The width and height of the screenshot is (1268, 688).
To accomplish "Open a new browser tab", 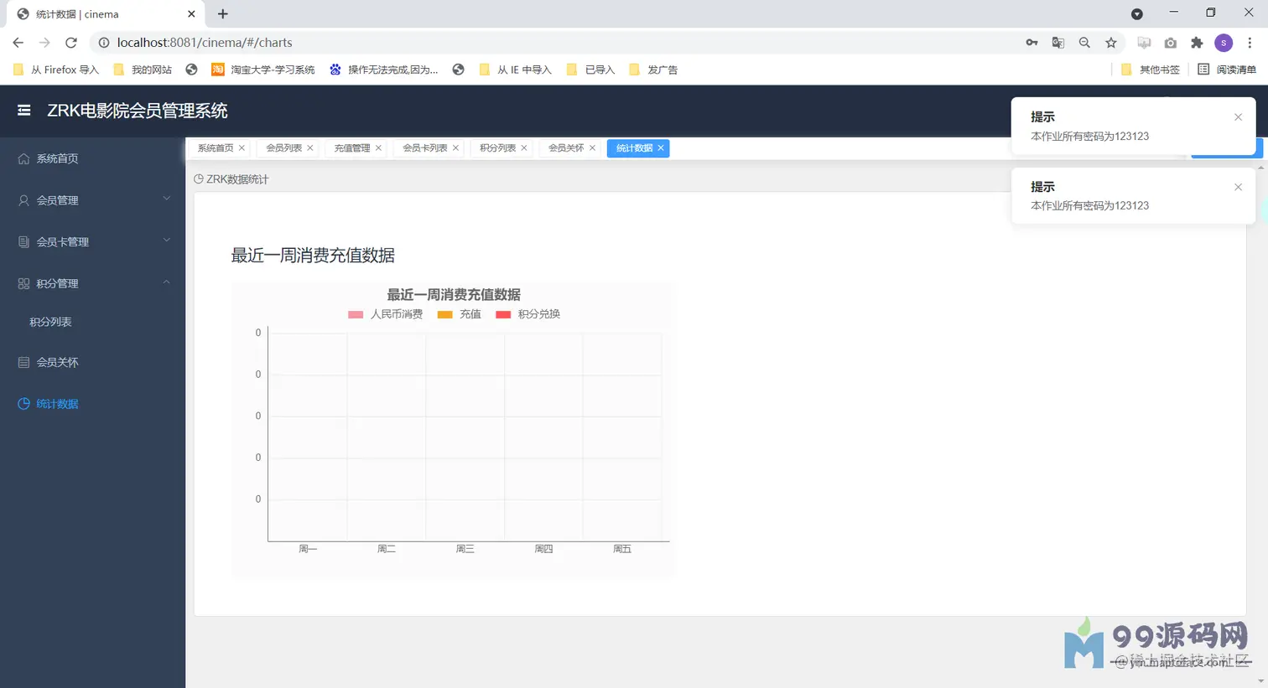I will pyautogui.click(x=223, y=14).
